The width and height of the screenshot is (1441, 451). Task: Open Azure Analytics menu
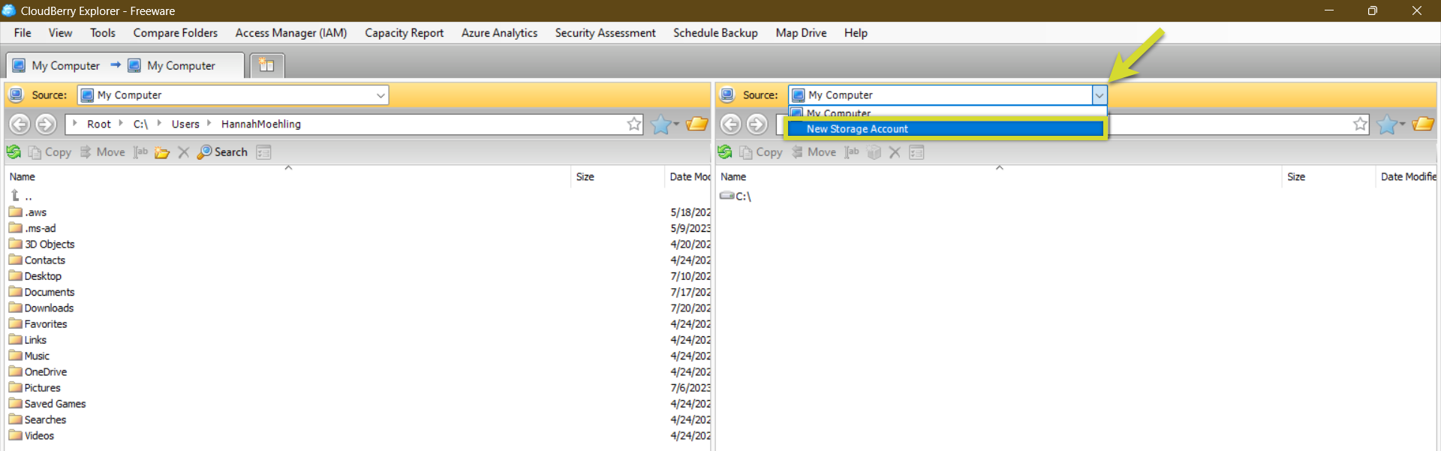click(500, 33)
